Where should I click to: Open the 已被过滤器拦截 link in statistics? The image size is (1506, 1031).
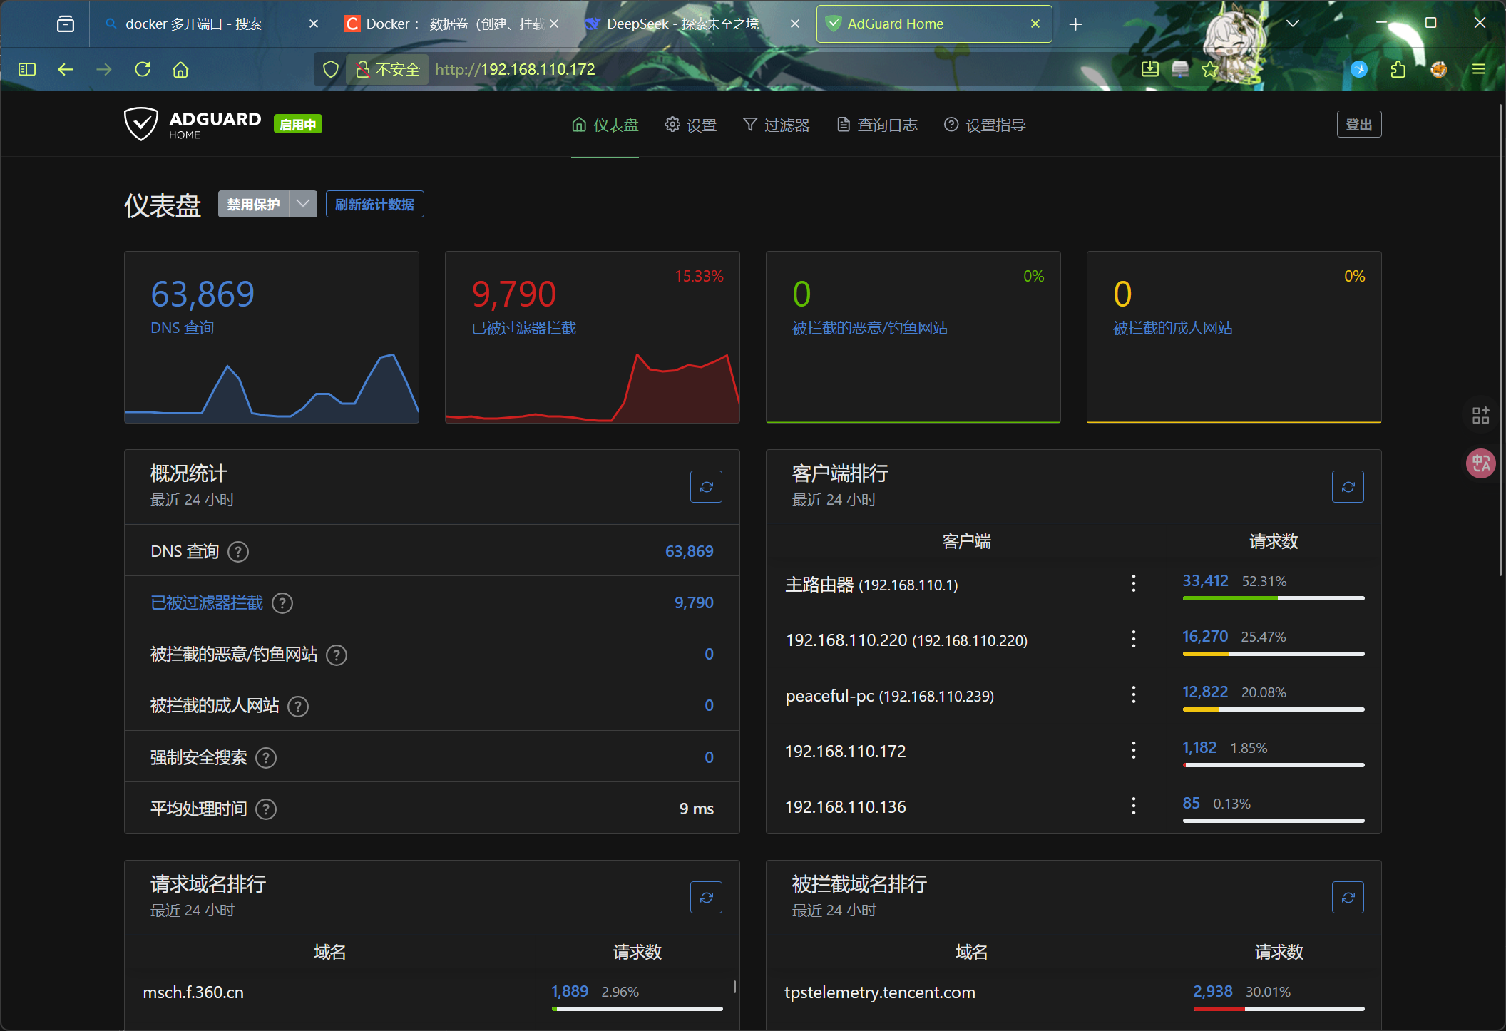pos(207,603)
